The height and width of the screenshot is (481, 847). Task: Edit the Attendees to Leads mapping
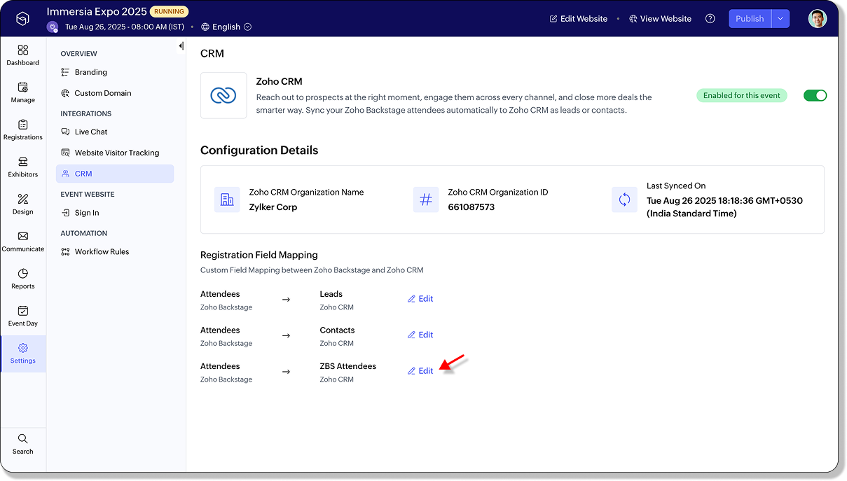pos(420,299)
